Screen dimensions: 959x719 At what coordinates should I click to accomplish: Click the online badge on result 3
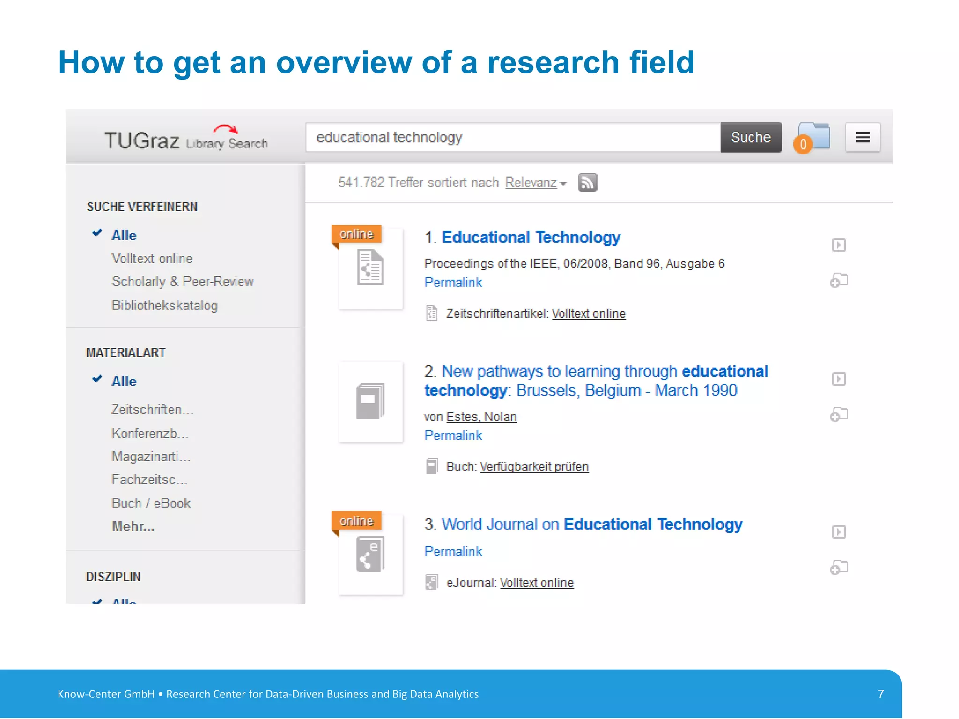(356, 521)
